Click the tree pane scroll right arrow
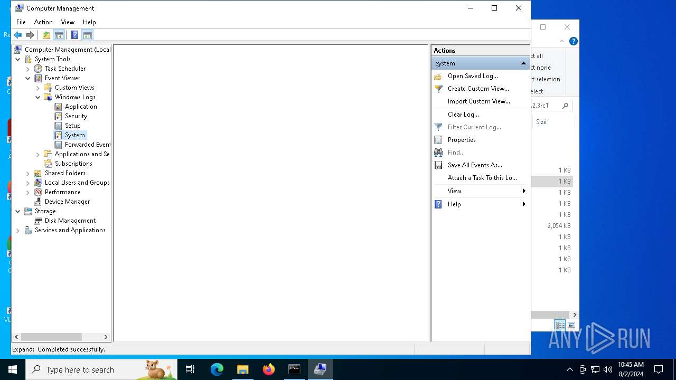 (x=106, y=337)
